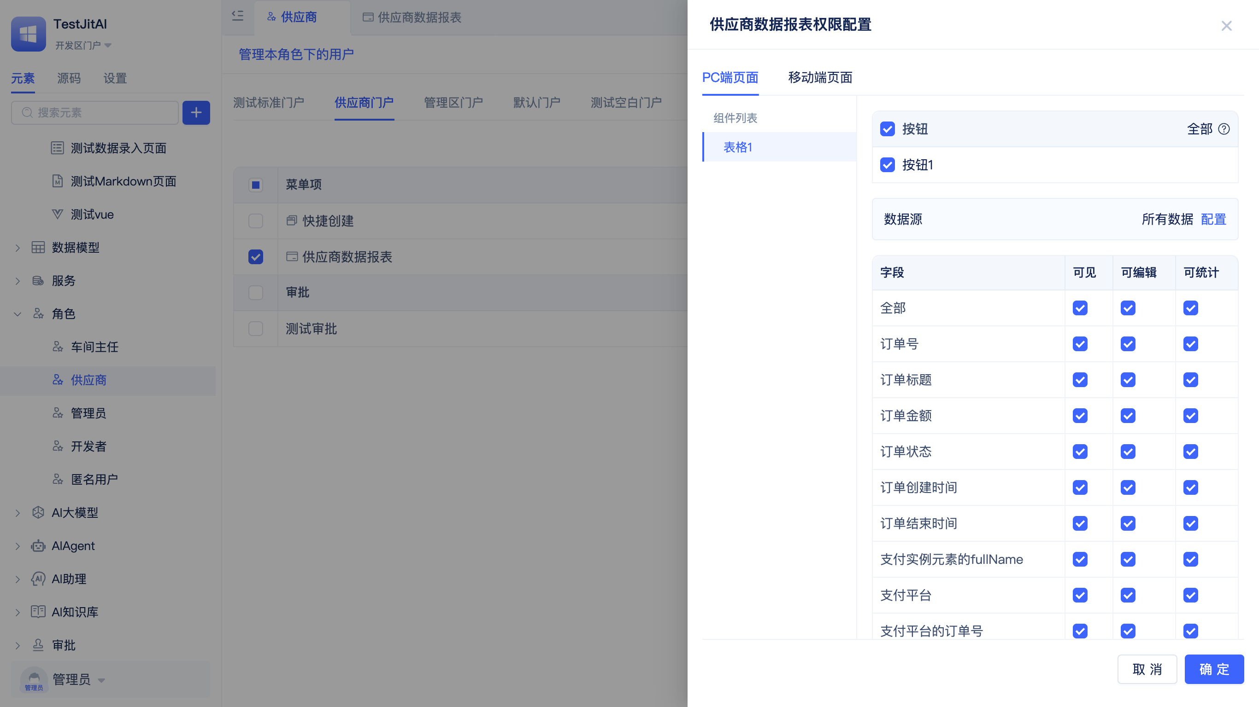Click the search magnifier icon in sidebar
The image size is (1259, 707).
click(27, 113)
